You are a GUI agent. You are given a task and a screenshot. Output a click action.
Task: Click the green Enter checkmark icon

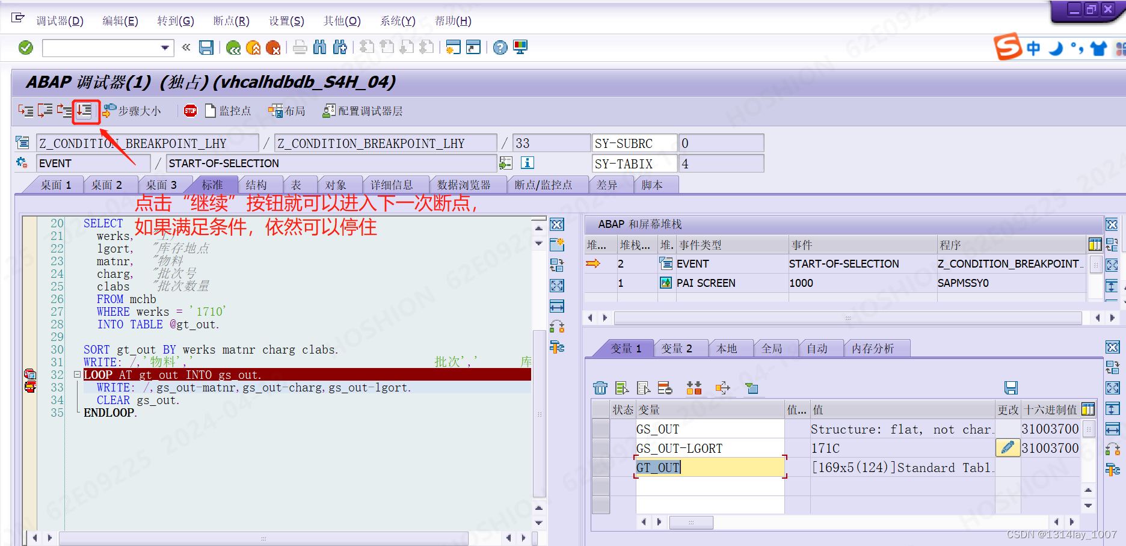tap(26, 48)
